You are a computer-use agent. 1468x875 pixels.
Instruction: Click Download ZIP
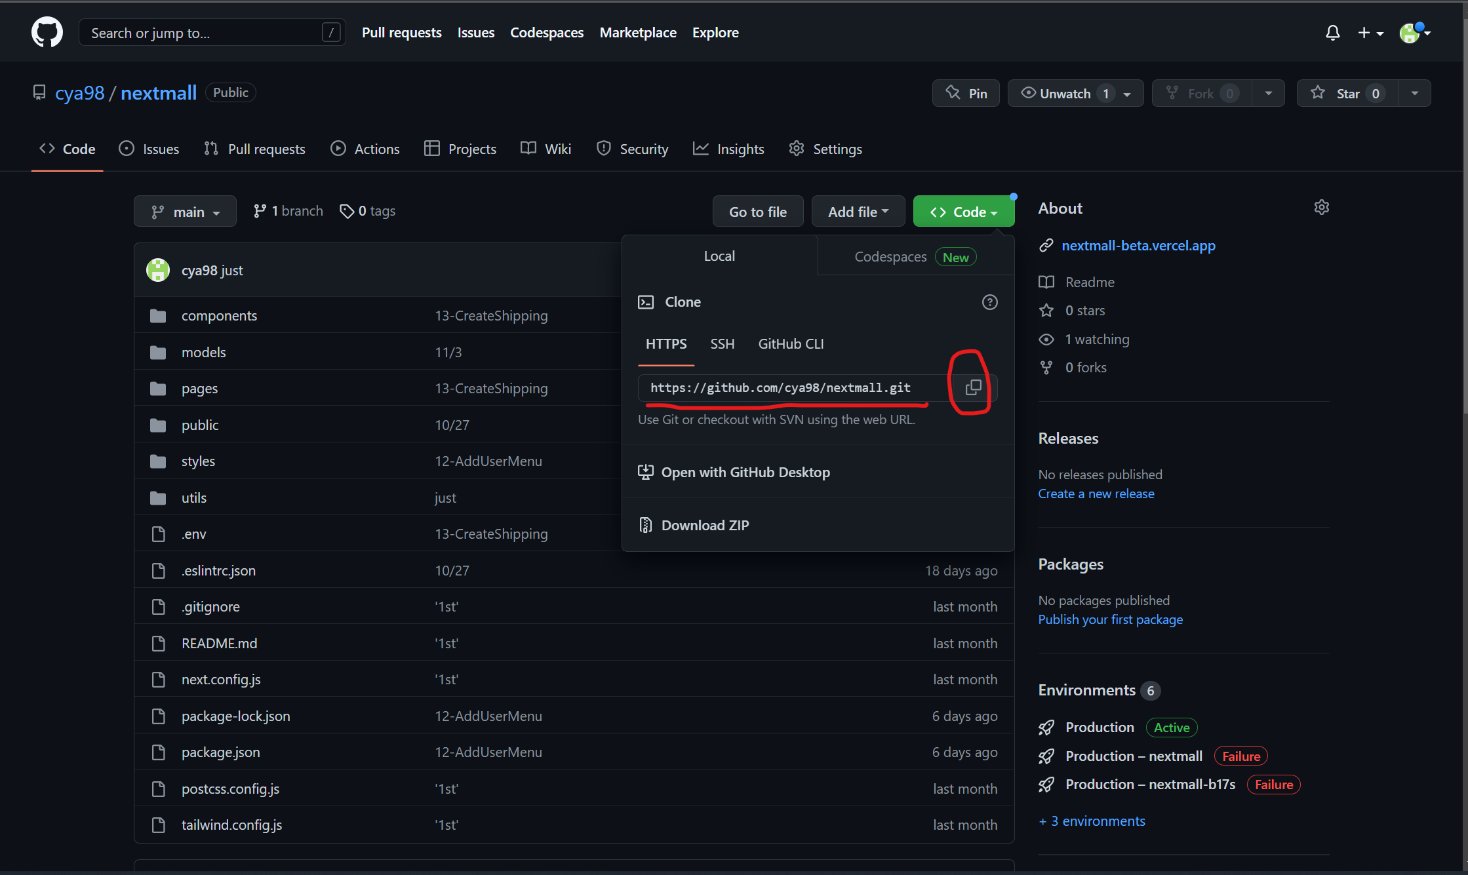[x=705, y=526]
